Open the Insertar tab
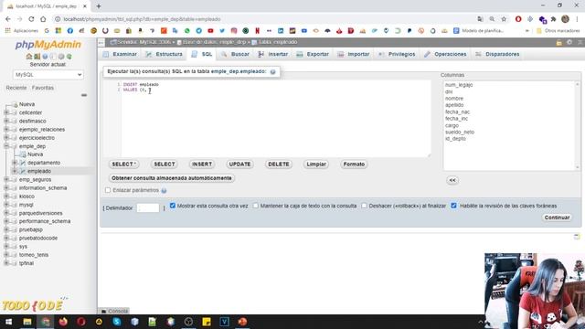This screenshot has width=585, height=329. pos(273,54)
